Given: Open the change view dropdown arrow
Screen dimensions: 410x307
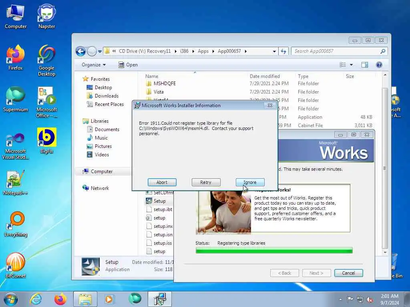Looking at the screenshot, I should click(351, 65).
